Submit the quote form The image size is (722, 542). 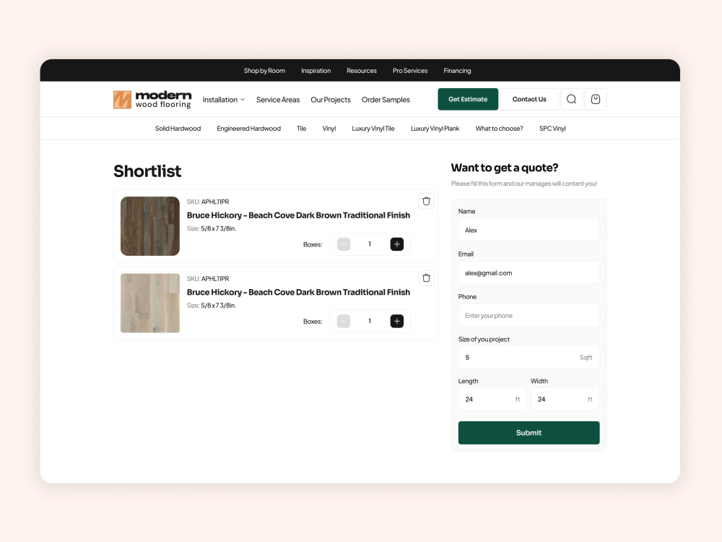(x=529, y=433)
